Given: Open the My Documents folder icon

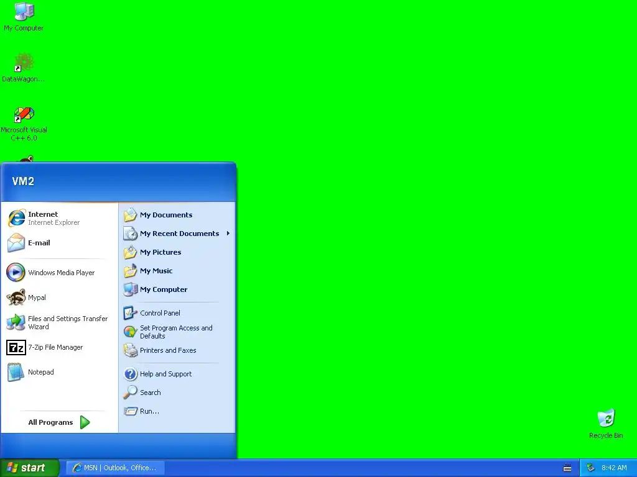Looking at the screenshot, I should pos(131,215).
